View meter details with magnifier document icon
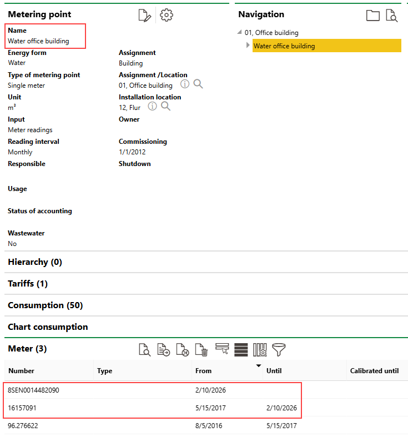This screenshot has width=408, height=442. (x=144, y=350)
